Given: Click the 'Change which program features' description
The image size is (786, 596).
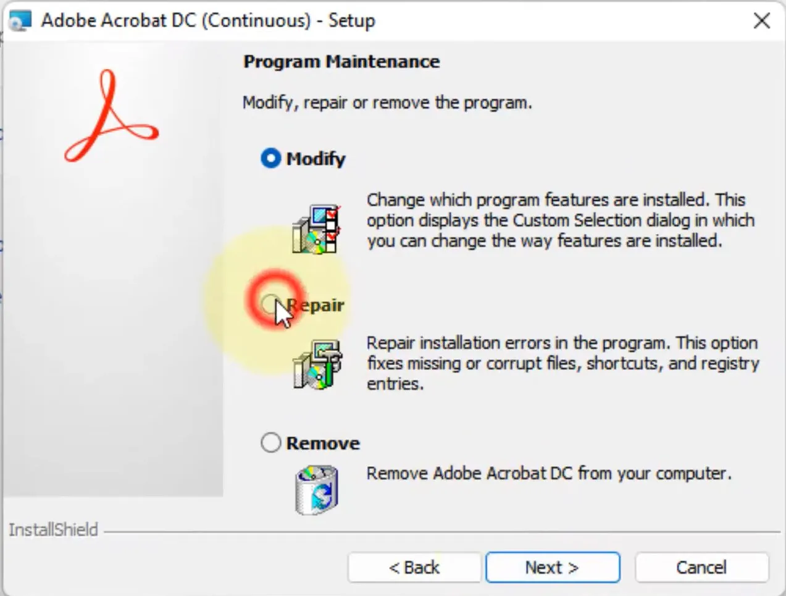Looking at the screenshot, I should [560, 220].
